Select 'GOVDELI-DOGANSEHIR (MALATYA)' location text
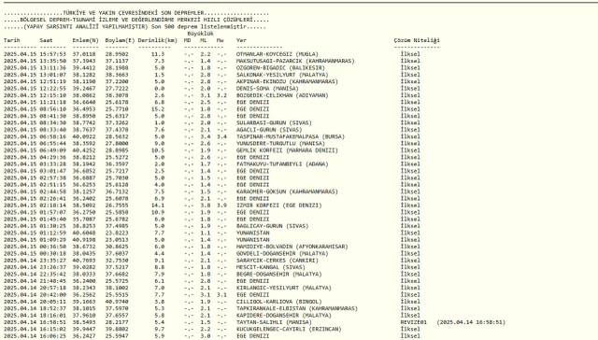 [282, 253]
